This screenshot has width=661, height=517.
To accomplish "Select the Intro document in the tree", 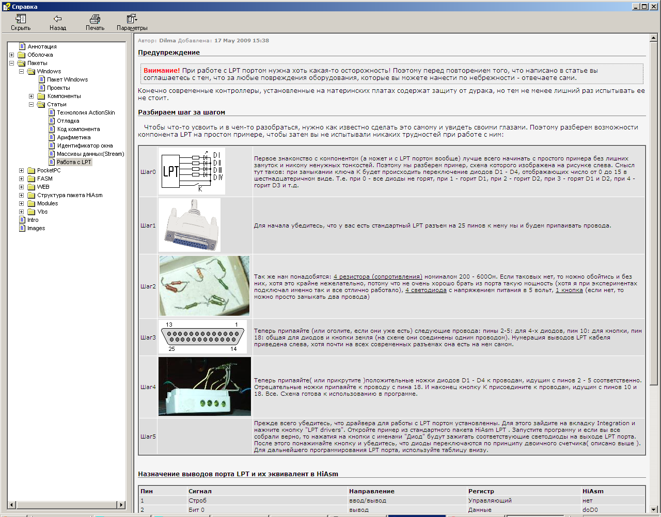I will (x=33, y=220).
